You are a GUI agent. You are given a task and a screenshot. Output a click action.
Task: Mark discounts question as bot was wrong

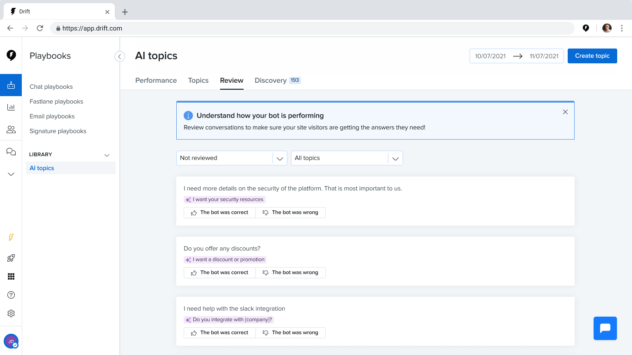[291, 273]
